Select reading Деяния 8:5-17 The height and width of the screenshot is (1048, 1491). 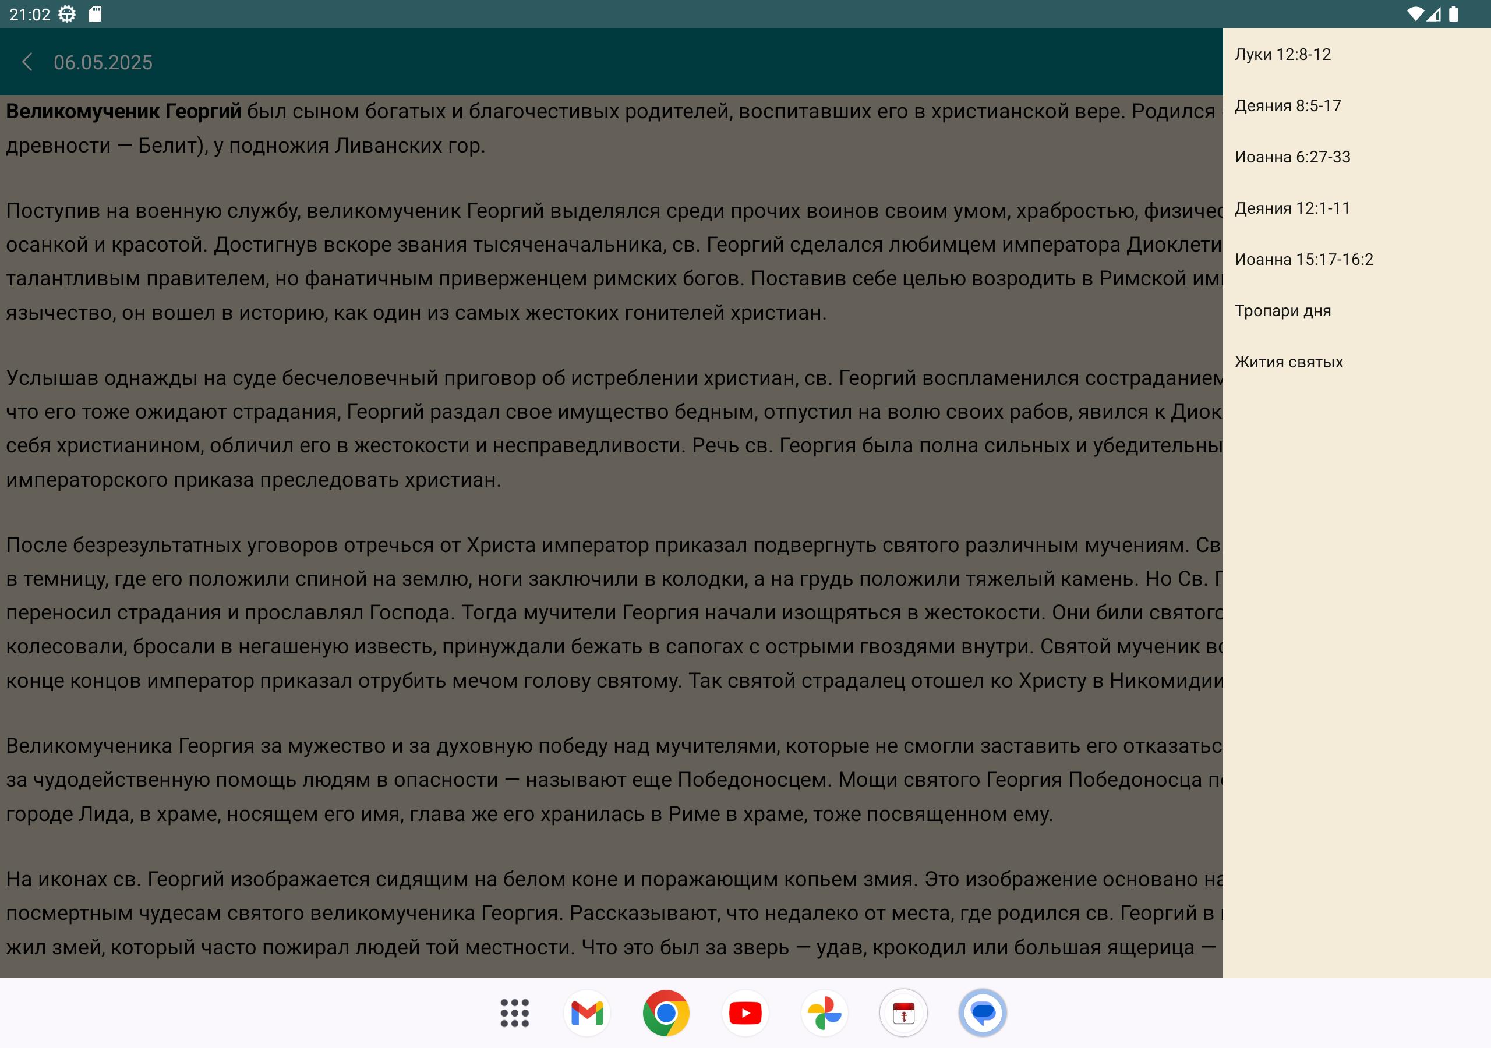(x=1288, y=106)
